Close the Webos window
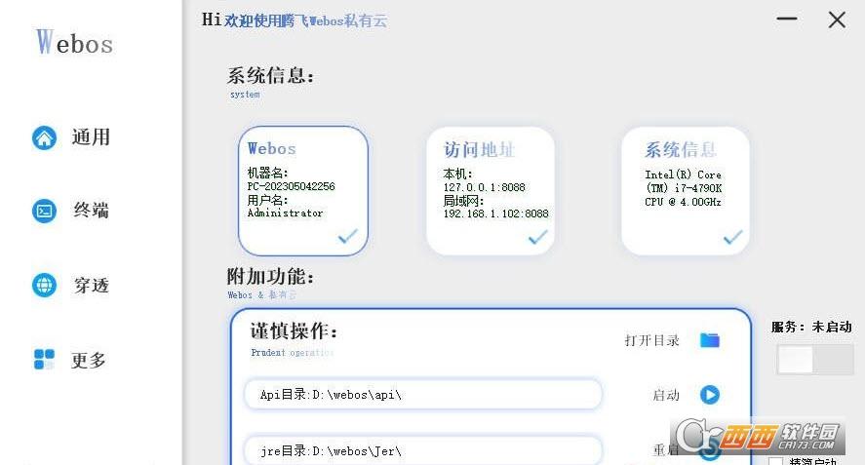 click(x=837, y=19)
